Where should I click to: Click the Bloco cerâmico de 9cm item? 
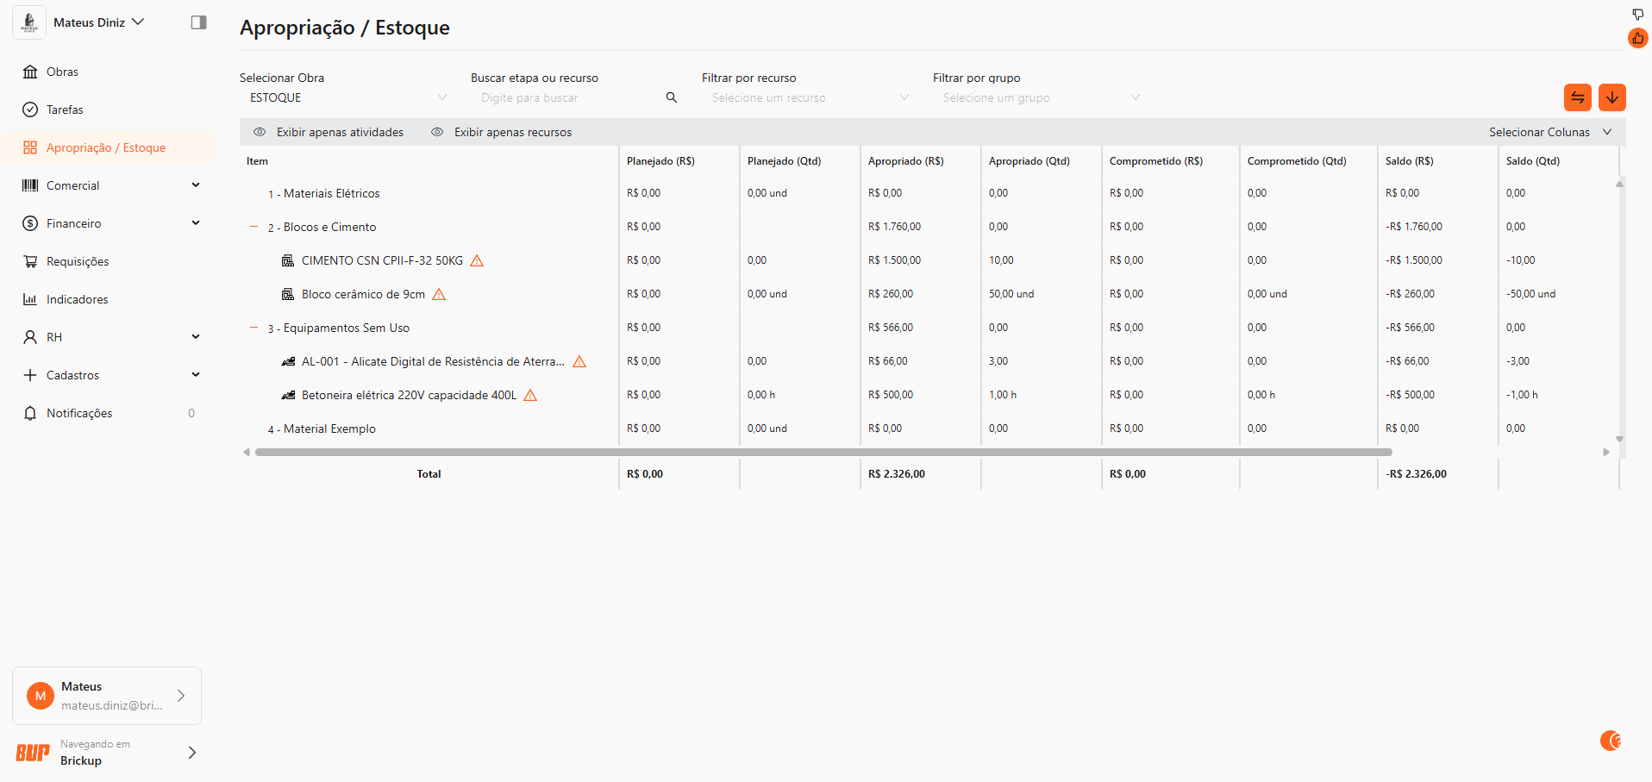363,294
